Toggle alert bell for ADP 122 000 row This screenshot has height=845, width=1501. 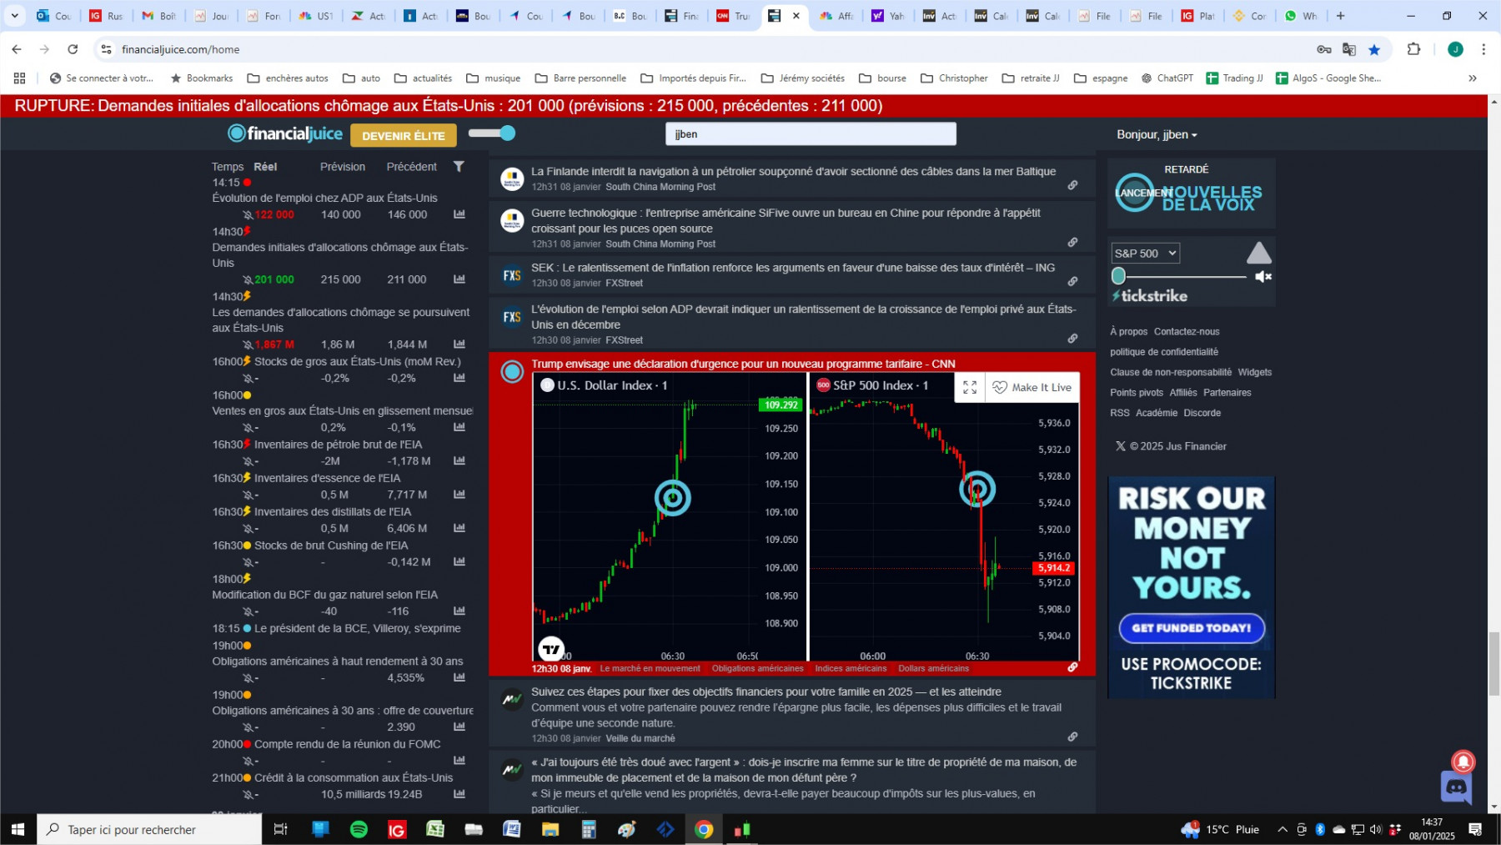coord(248,214)
